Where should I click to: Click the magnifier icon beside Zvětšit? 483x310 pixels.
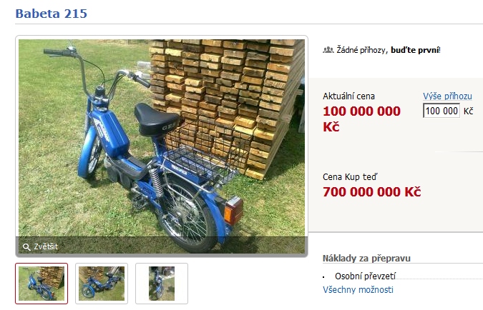tap(26, 247)
